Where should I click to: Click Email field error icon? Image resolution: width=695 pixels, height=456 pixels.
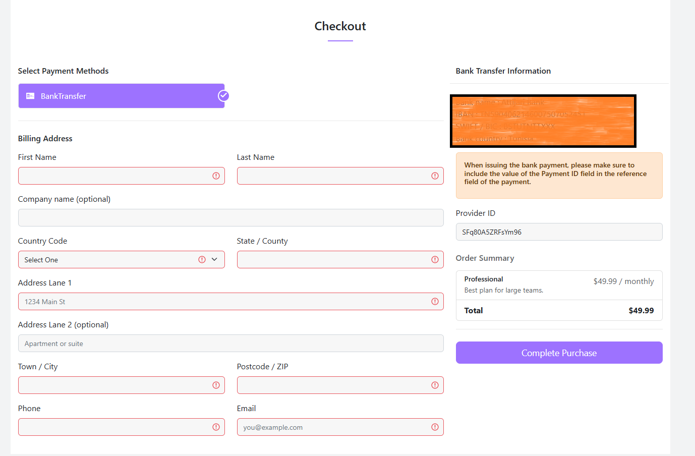click(435, 427)
